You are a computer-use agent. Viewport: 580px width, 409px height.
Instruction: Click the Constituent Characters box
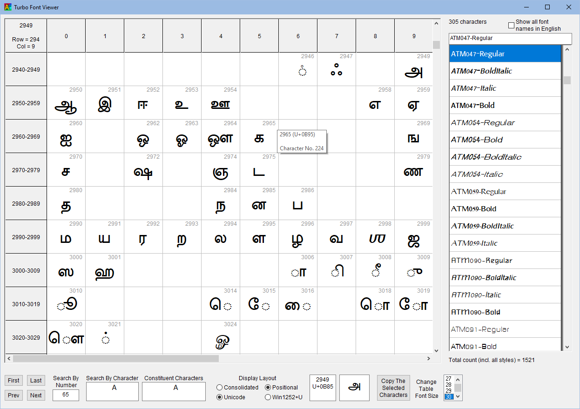coord(174,391)
